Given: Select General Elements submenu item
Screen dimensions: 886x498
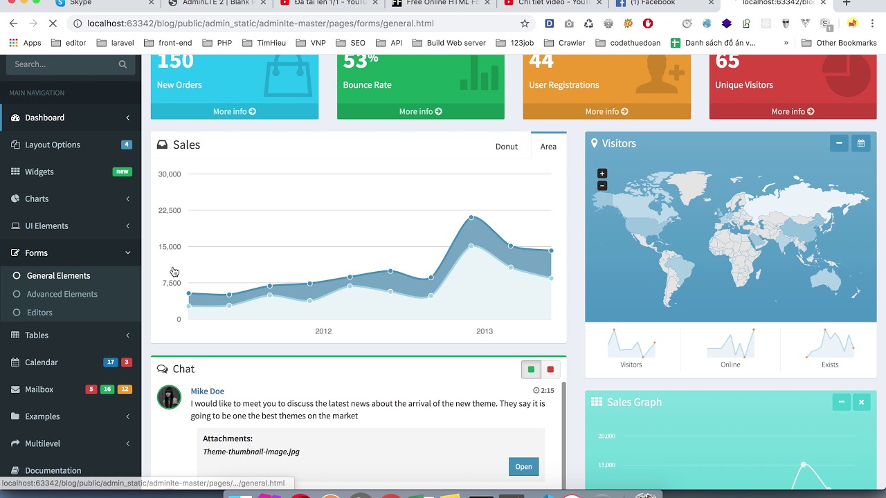Looking at the screenshot, I should pyautogui.click(x=58, y=275).
